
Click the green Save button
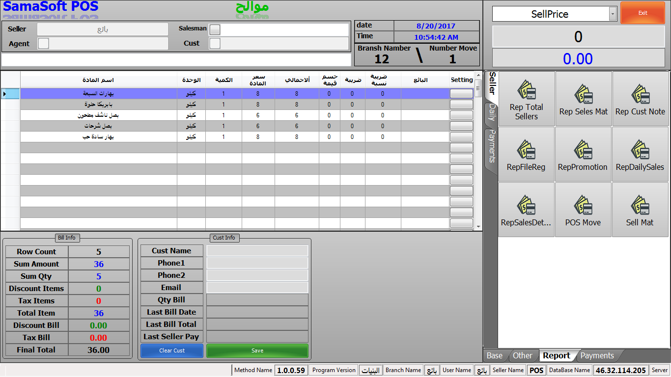[257, 350]
